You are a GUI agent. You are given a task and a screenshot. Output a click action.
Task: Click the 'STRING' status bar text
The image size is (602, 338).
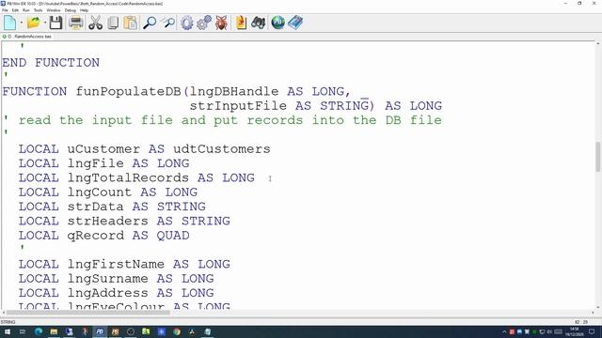pos(8,322)
